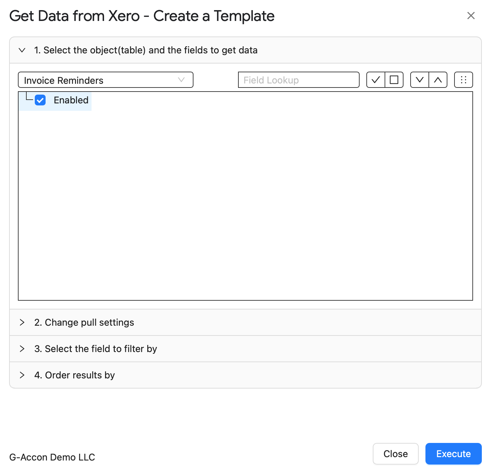The height and width of the screenshot is (473, 495).
Task: Expand section 4 Order results by
Action: click(245, 375)
